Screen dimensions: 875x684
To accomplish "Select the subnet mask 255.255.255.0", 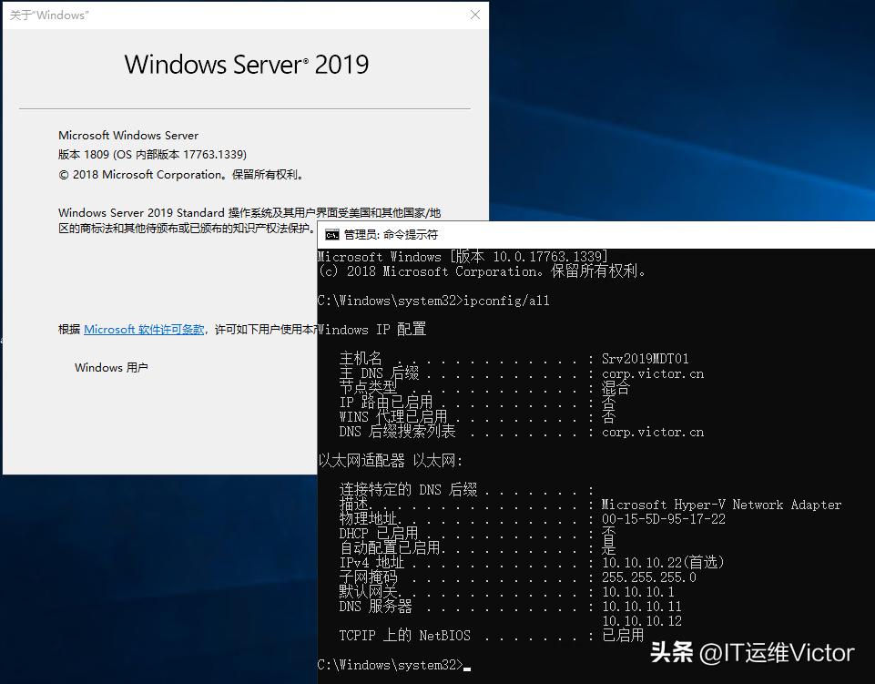I will click(649, 577).
